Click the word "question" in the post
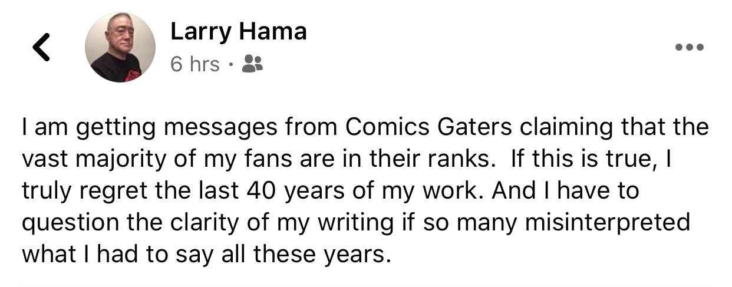This screenshot has height=287, width=732. point(64,223)
